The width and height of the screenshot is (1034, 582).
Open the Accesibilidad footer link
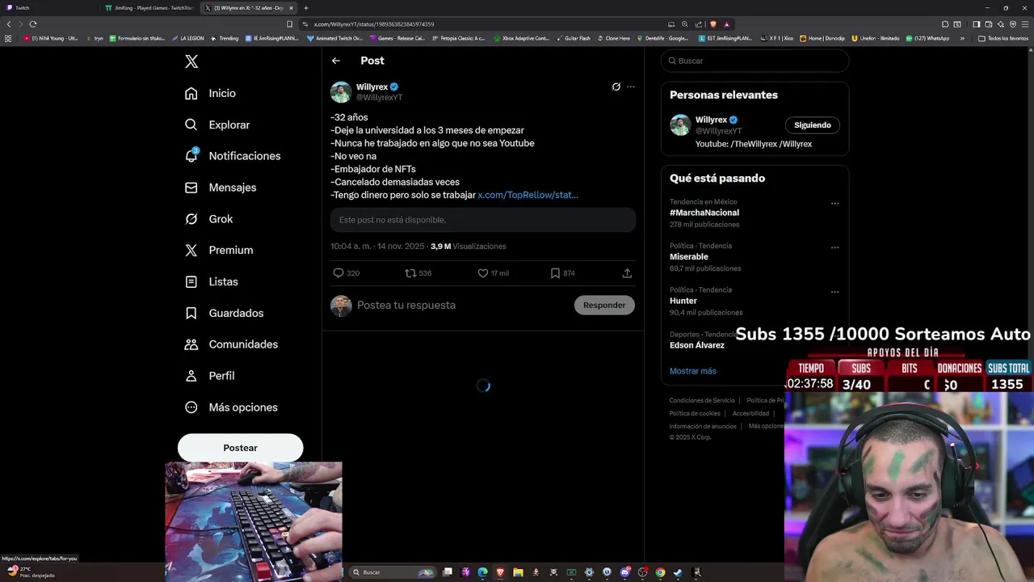750,414
